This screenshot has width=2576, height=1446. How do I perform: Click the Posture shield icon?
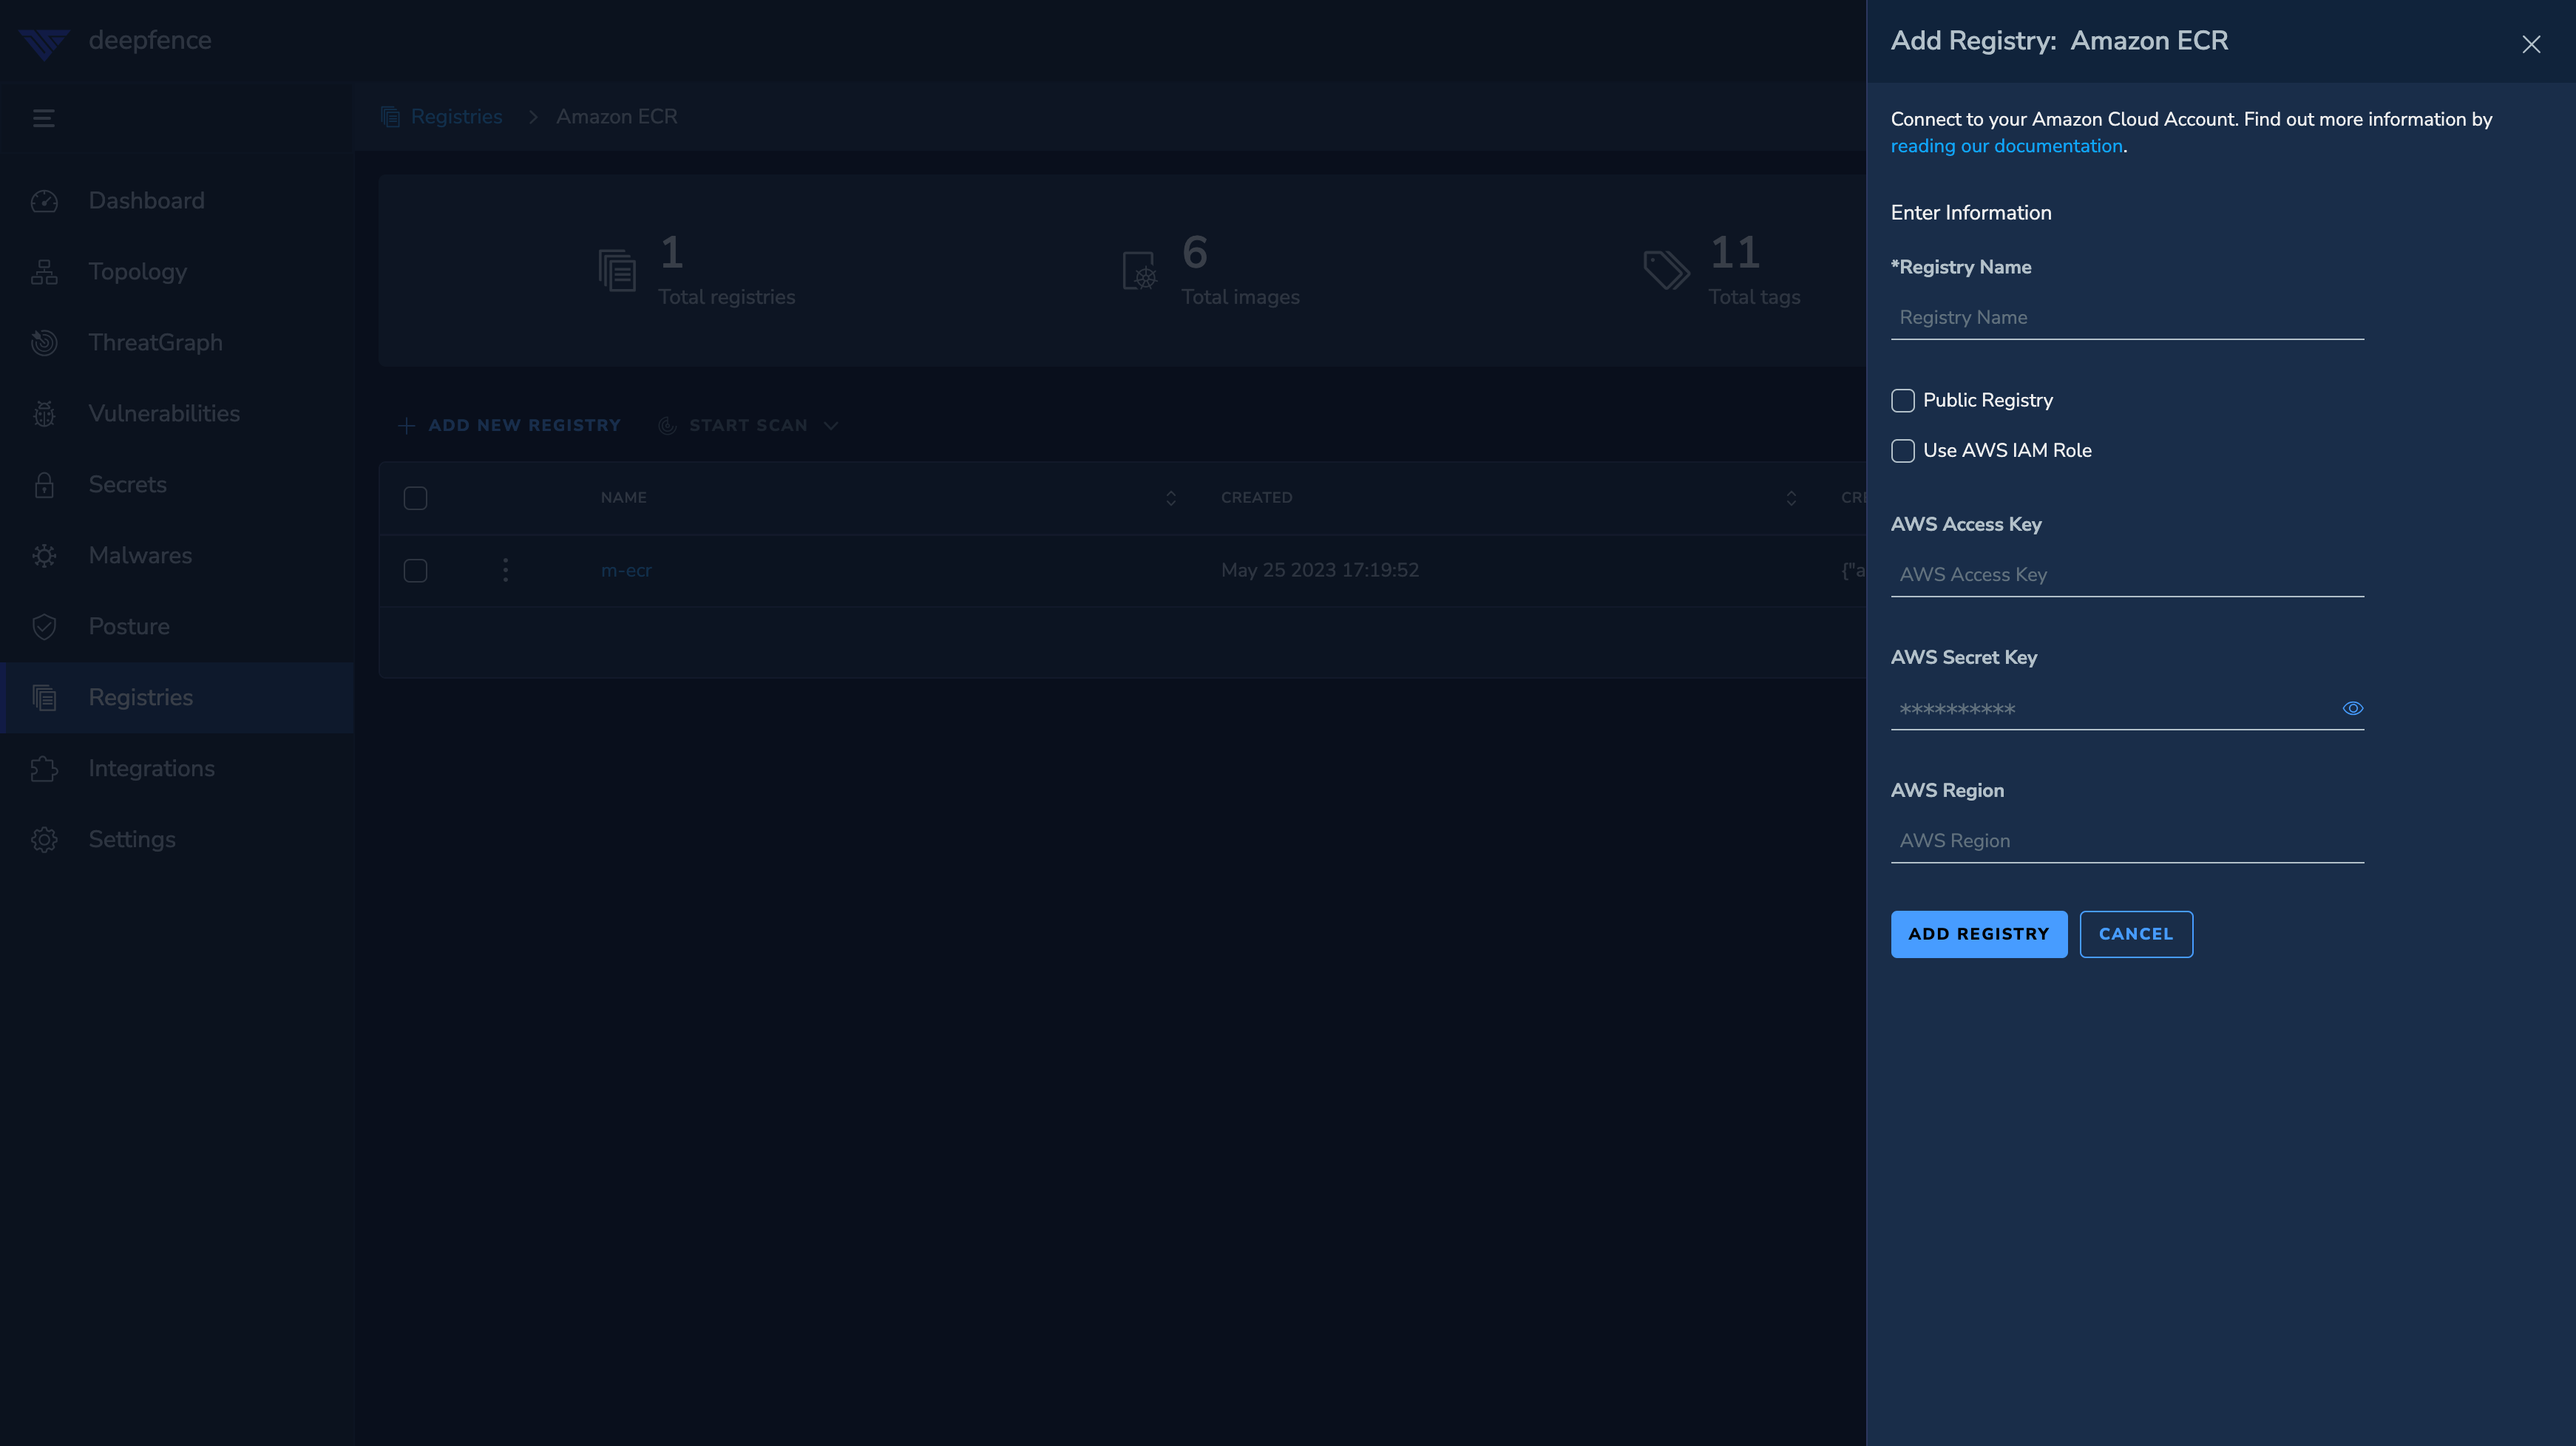[x=44, y=627]
